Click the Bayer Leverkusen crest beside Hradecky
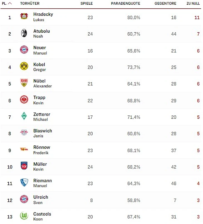 tap(24, 16)
